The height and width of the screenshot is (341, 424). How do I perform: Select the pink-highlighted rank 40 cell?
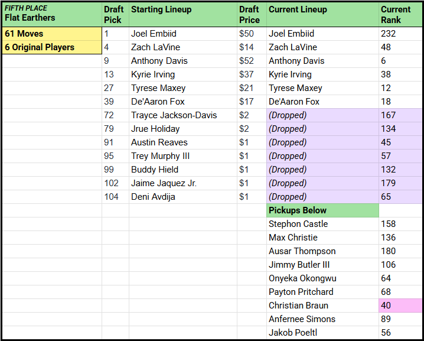(400, 306)
